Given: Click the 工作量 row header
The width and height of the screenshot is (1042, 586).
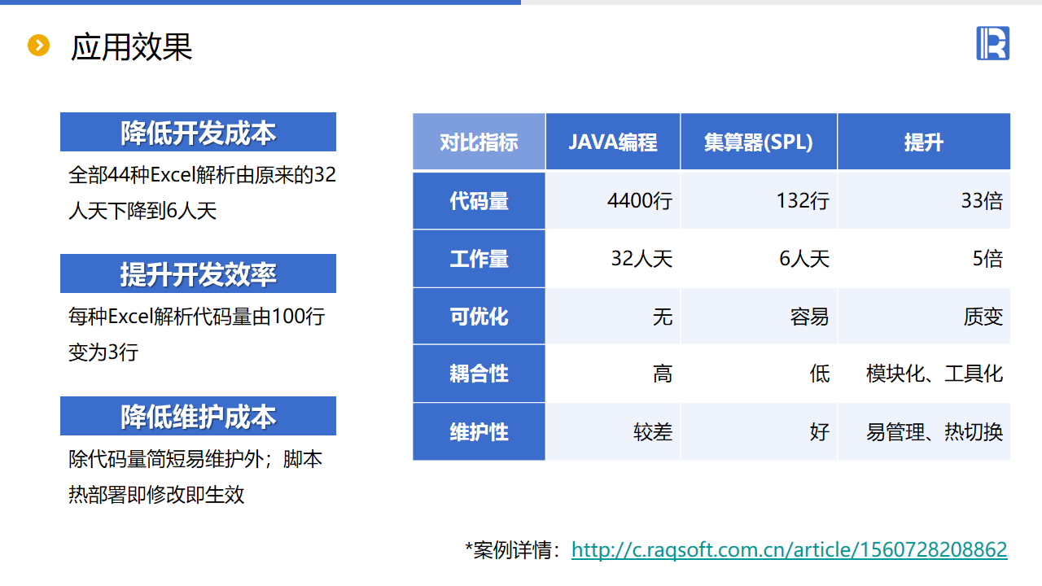Looking at the screenshot, I should [479, 259].
